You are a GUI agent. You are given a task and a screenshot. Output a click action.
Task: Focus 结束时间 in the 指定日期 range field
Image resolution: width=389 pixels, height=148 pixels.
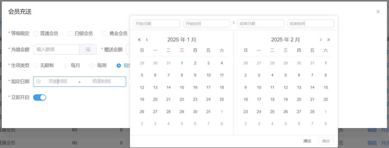102,82
